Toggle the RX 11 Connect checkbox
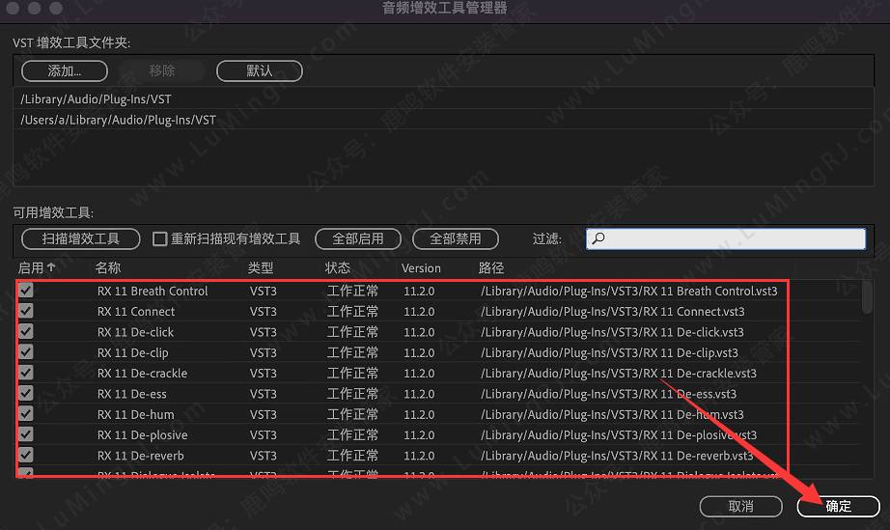Image resolution: width=890 pixels, height=530 pixels. pyautogui.click(x=26, y=311)
